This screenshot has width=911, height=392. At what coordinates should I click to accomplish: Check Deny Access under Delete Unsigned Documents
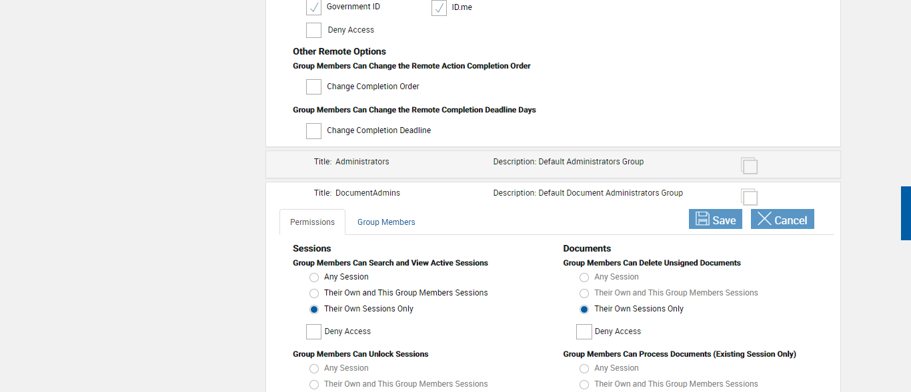(584, 331)
